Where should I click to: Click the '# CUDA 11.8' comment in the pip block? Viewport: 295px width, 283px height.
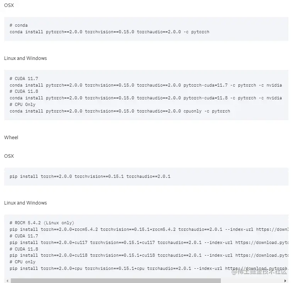(24, 249)
